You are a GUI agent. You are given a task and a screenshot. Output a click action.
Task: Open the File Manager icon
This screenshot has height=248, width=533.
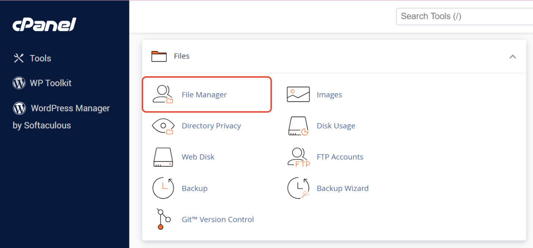[163, 94]
